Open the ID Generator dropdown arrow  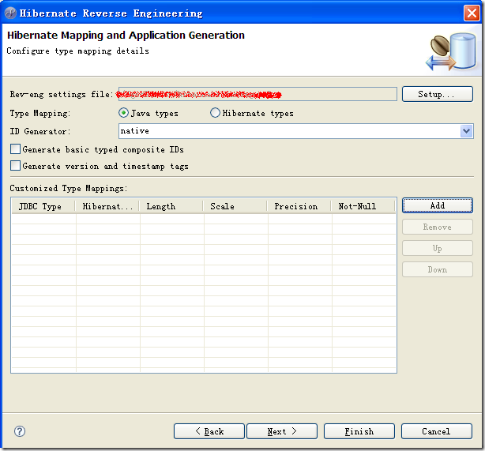coord(466,131)
